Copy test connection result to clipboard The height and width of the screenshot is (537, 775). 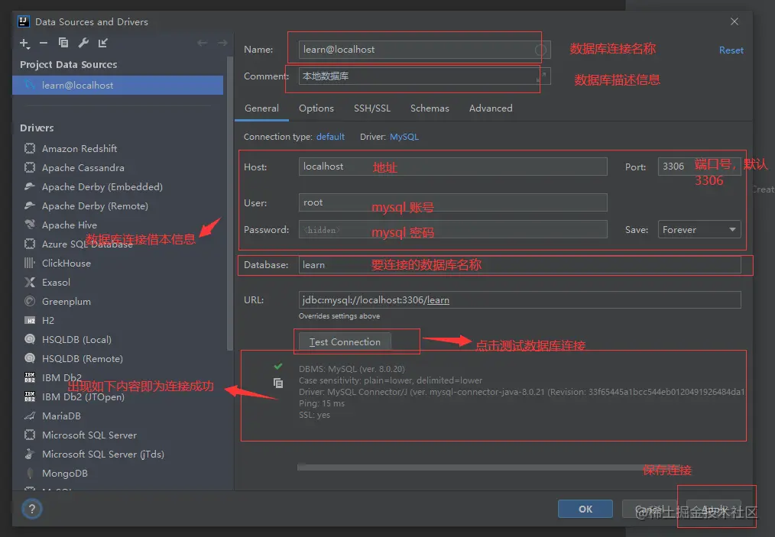[x=278, y=383]
